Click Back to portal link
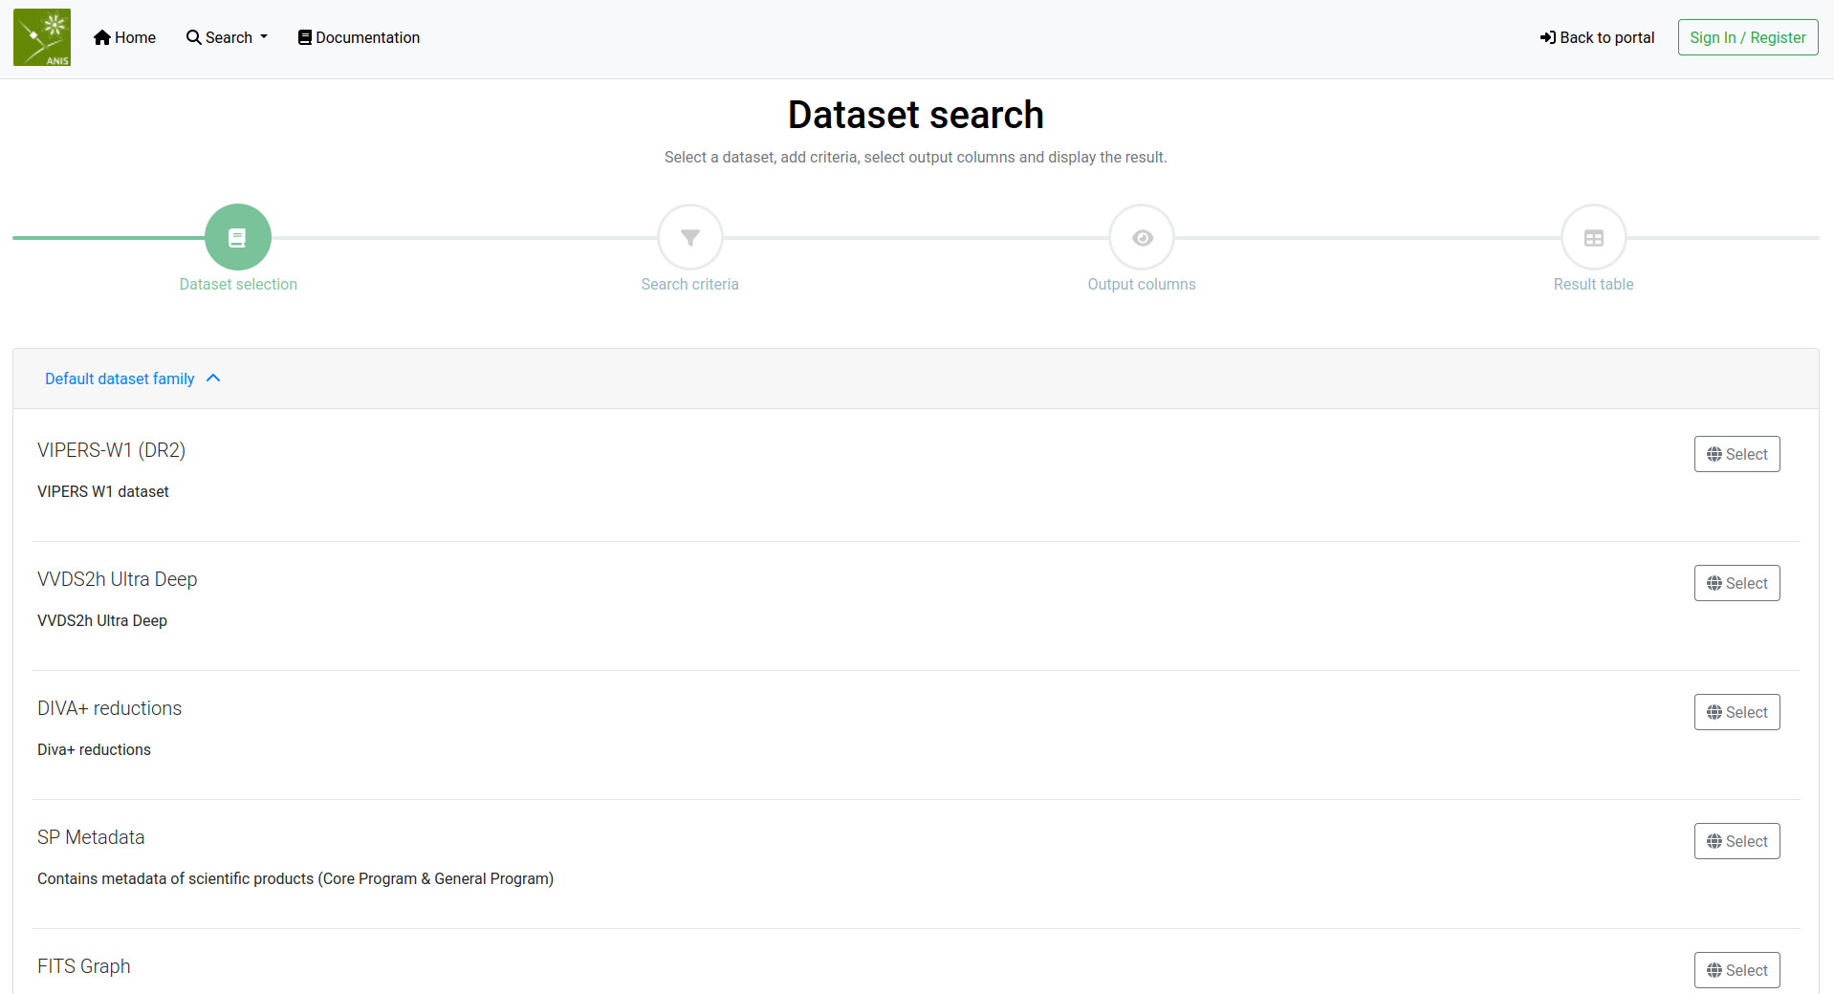This screenshot has width=1834, height=994. [x=1597, y=37]
